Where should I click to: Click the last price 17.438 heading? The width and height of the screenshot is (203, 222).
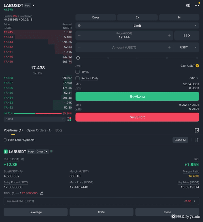pos(38,68)
